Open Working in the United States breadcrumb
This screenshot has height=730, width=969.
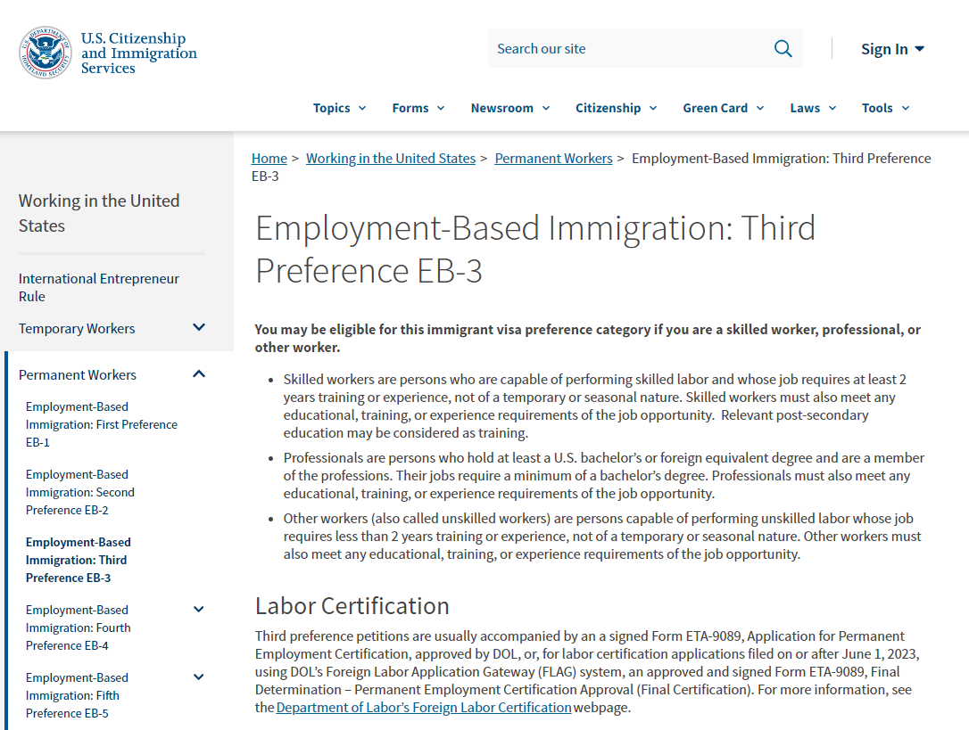click(x=391, y=159)
